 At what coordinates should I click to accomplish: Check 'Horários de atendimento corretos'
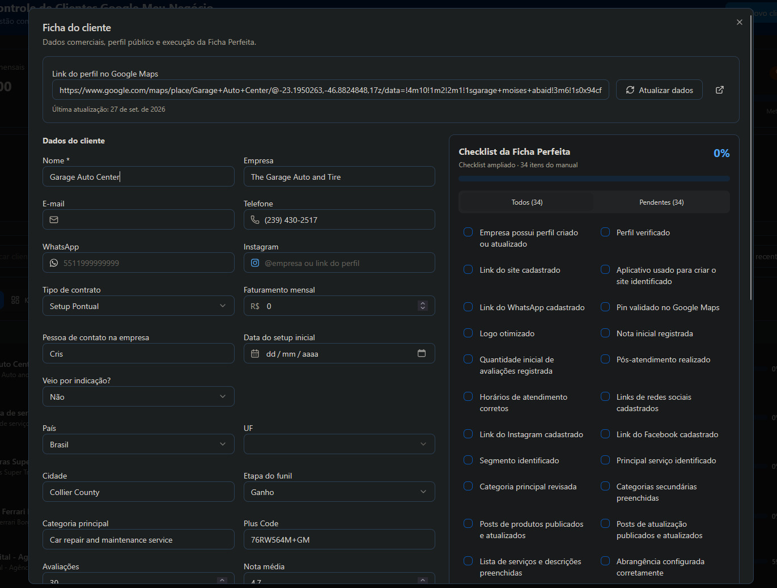[x=468, y=396]
